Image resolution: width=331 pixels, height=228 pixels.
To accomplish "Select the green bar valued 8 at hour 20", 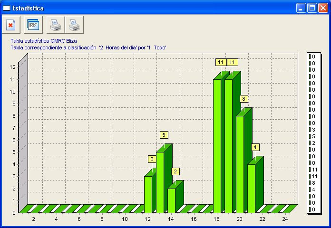I will [x=240, y=164].
